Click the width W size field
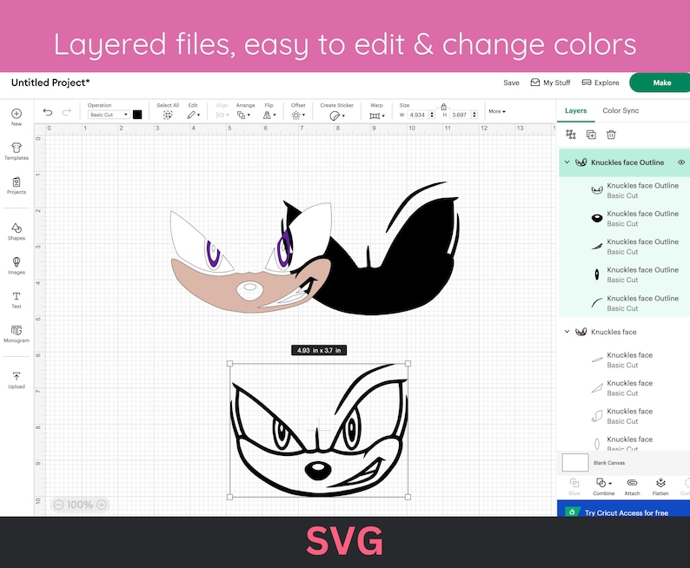 pos(417,115)
